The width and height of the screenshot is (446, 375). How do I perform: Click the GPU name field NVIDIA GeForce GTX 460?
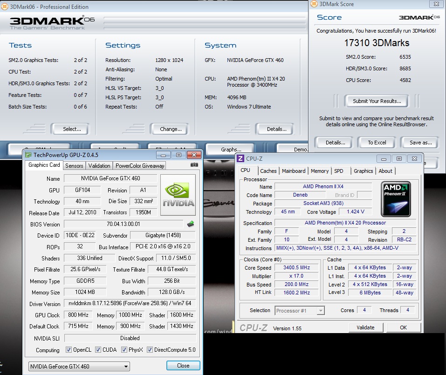[110, 178]
